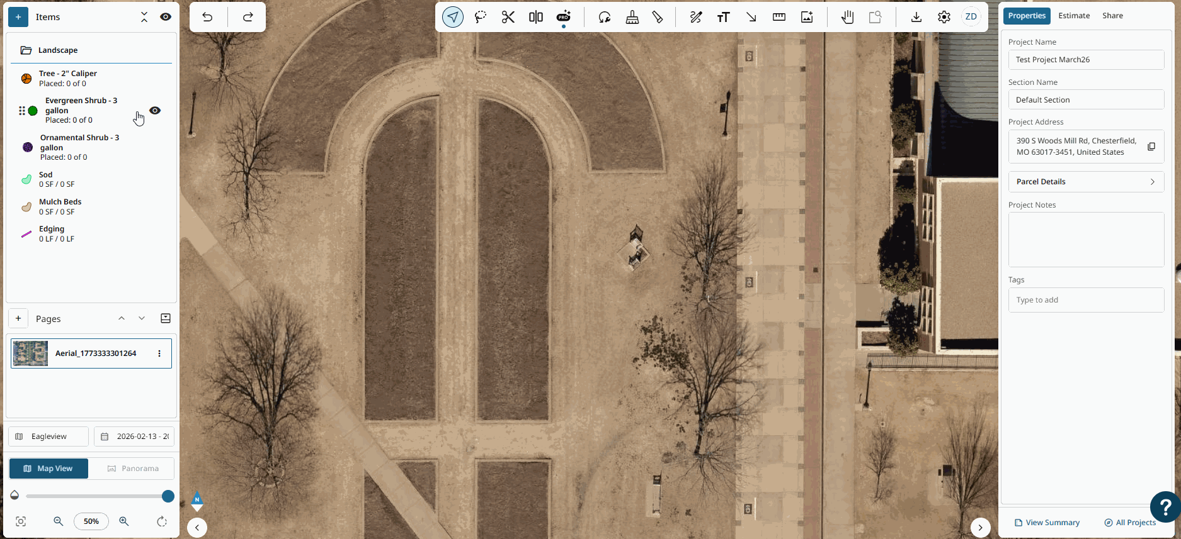Viewport: 1181px width, 539px height.
Task: Move page up with chevron
Action: tap(122, 318)
